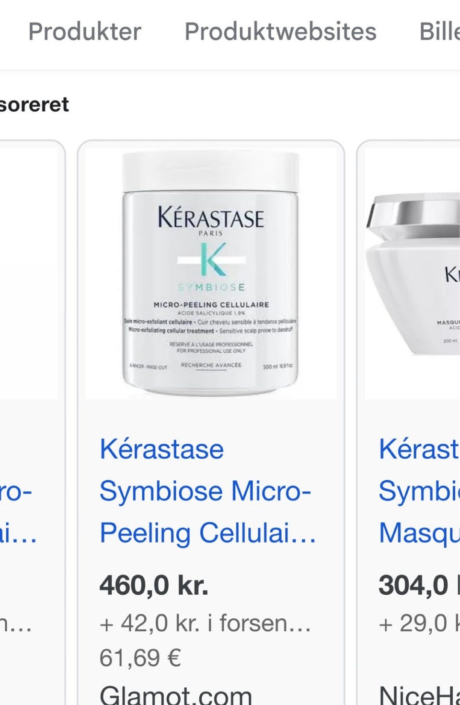Viewport: 460px width, 705px height.
Task: Click the 61,69 € price line
Action: [x=140, y=658]
